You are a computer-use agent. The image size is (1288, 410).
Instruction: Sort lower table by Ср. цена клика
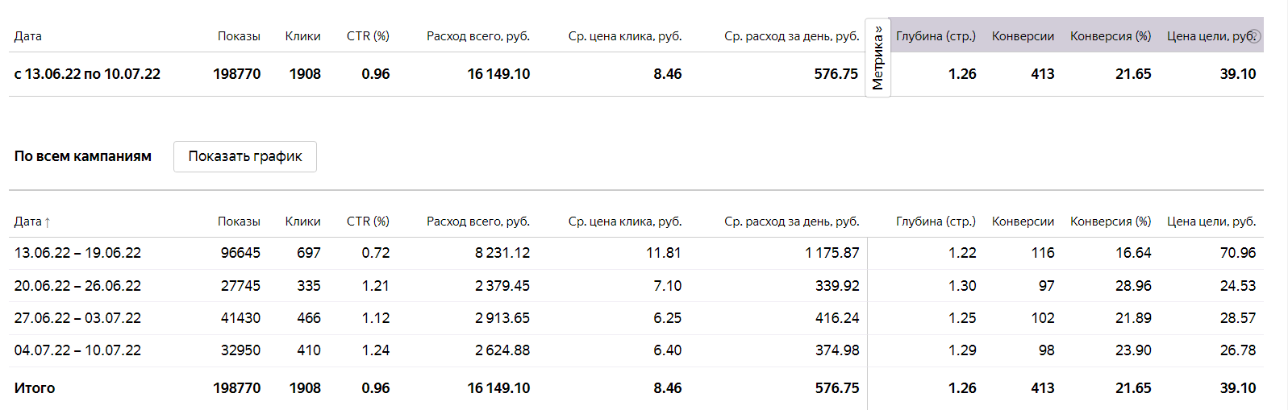(624, 222)
